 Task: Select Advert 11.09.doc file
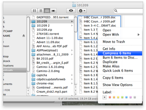[x=48, y=42]
